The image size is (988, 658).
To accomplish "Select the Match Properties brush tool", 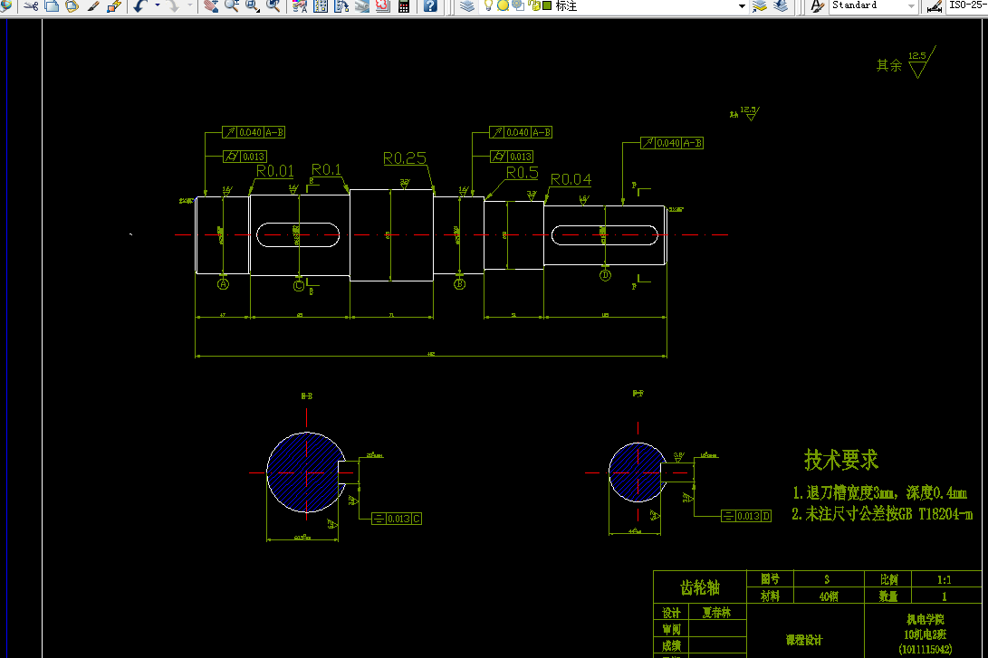I will click(93, 6).
